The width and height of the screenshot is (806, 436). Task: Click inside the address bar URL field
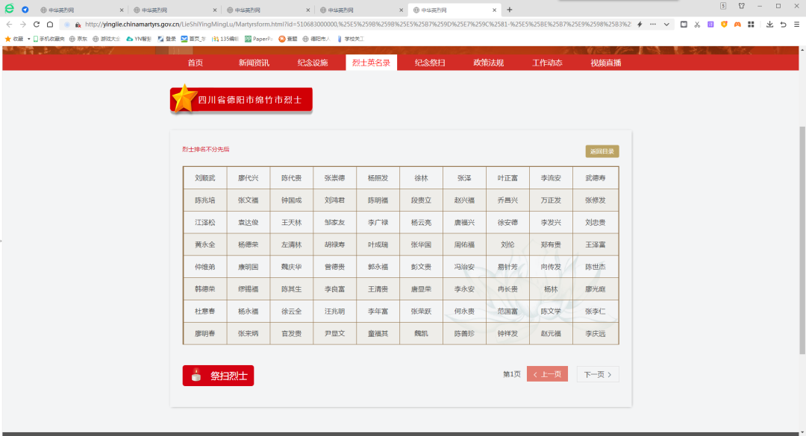point(299,23)
